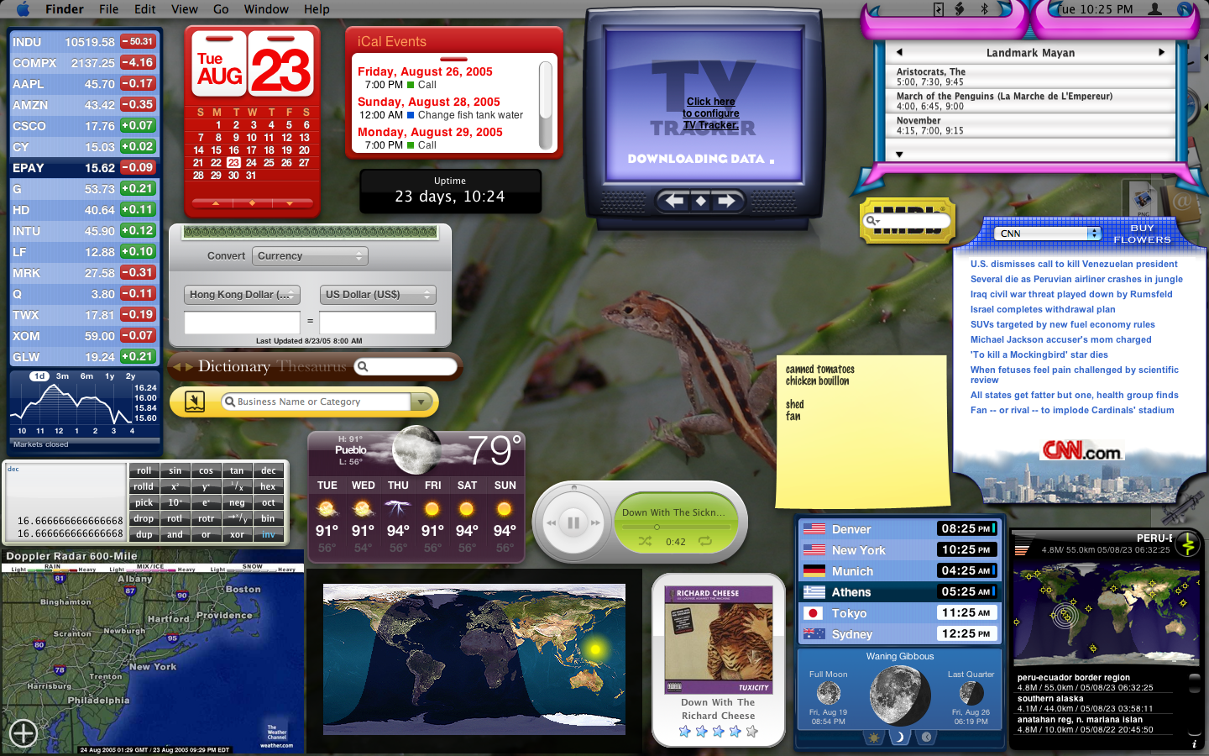Select the 6m stock chart range
Viewport: 1209px width, 756px height.
[x=86, y=376]
